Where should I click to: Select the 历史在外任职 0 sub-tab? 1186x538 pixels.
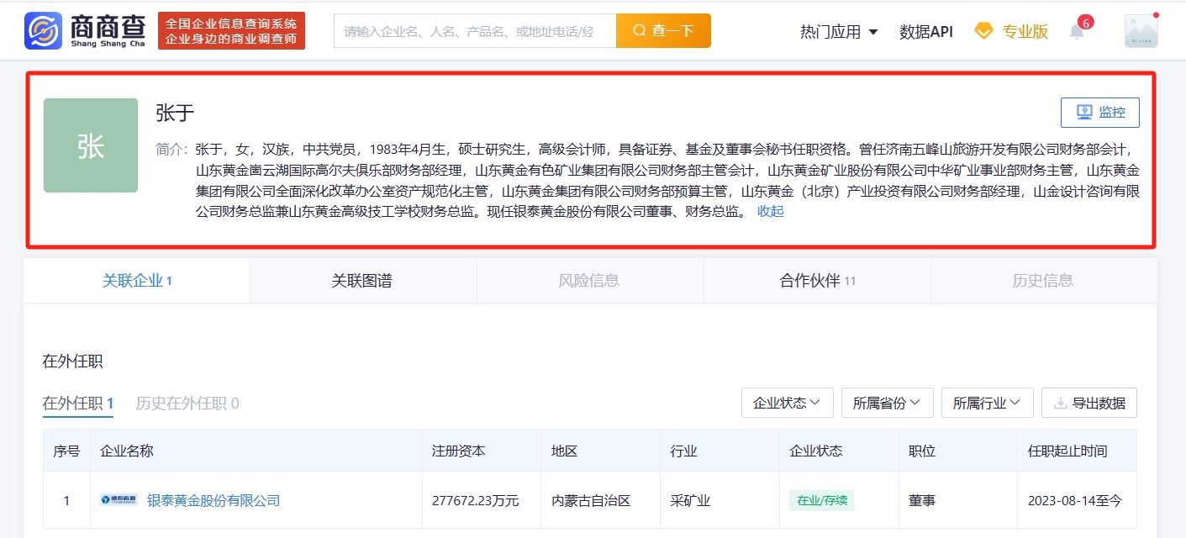click(187, 403)
